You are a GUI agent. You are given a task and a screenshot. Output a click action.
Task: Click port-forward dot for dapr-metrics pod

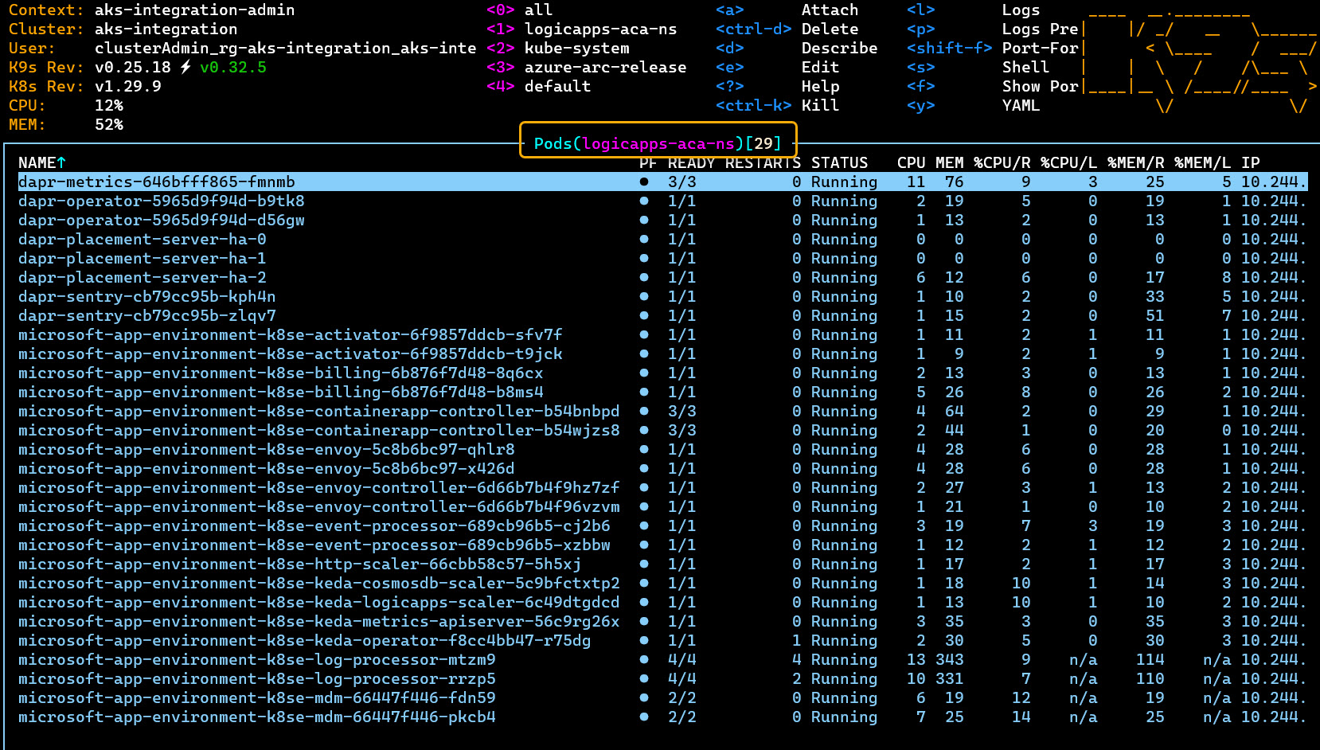pyautogui.click(x=643, y=182)
